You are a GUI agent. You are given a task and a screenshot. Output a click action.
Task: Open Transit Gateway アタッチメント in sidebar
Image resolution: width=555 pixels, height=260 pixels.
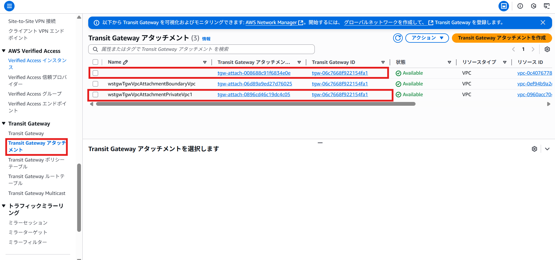37,147
